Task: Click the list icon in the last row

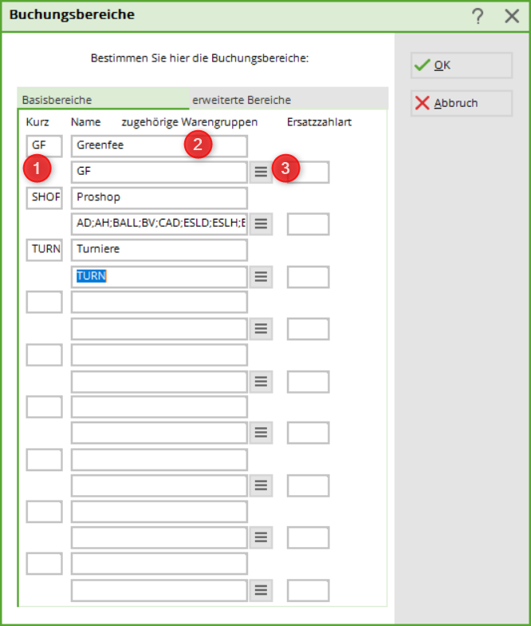Action: click(260, 590)
